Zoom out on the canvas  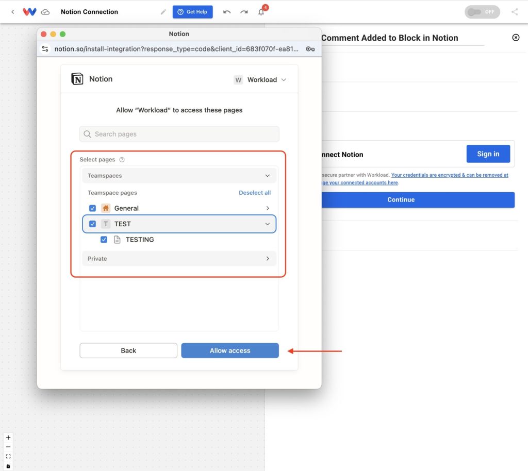click(8, 447)
